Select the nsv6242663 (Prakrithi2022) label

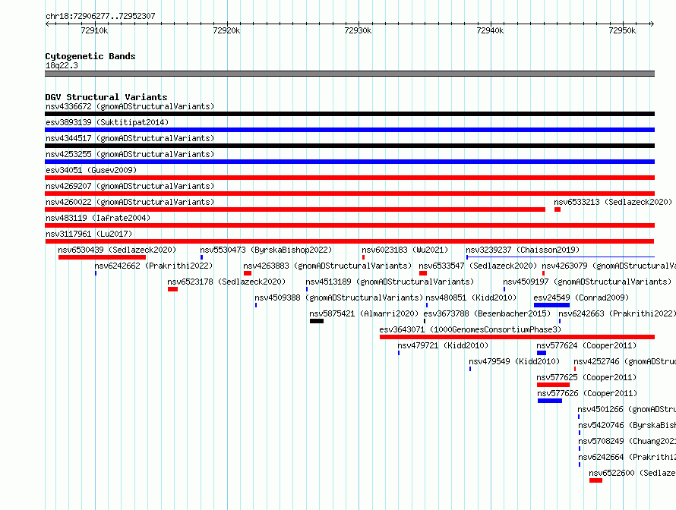click(617, 313)
